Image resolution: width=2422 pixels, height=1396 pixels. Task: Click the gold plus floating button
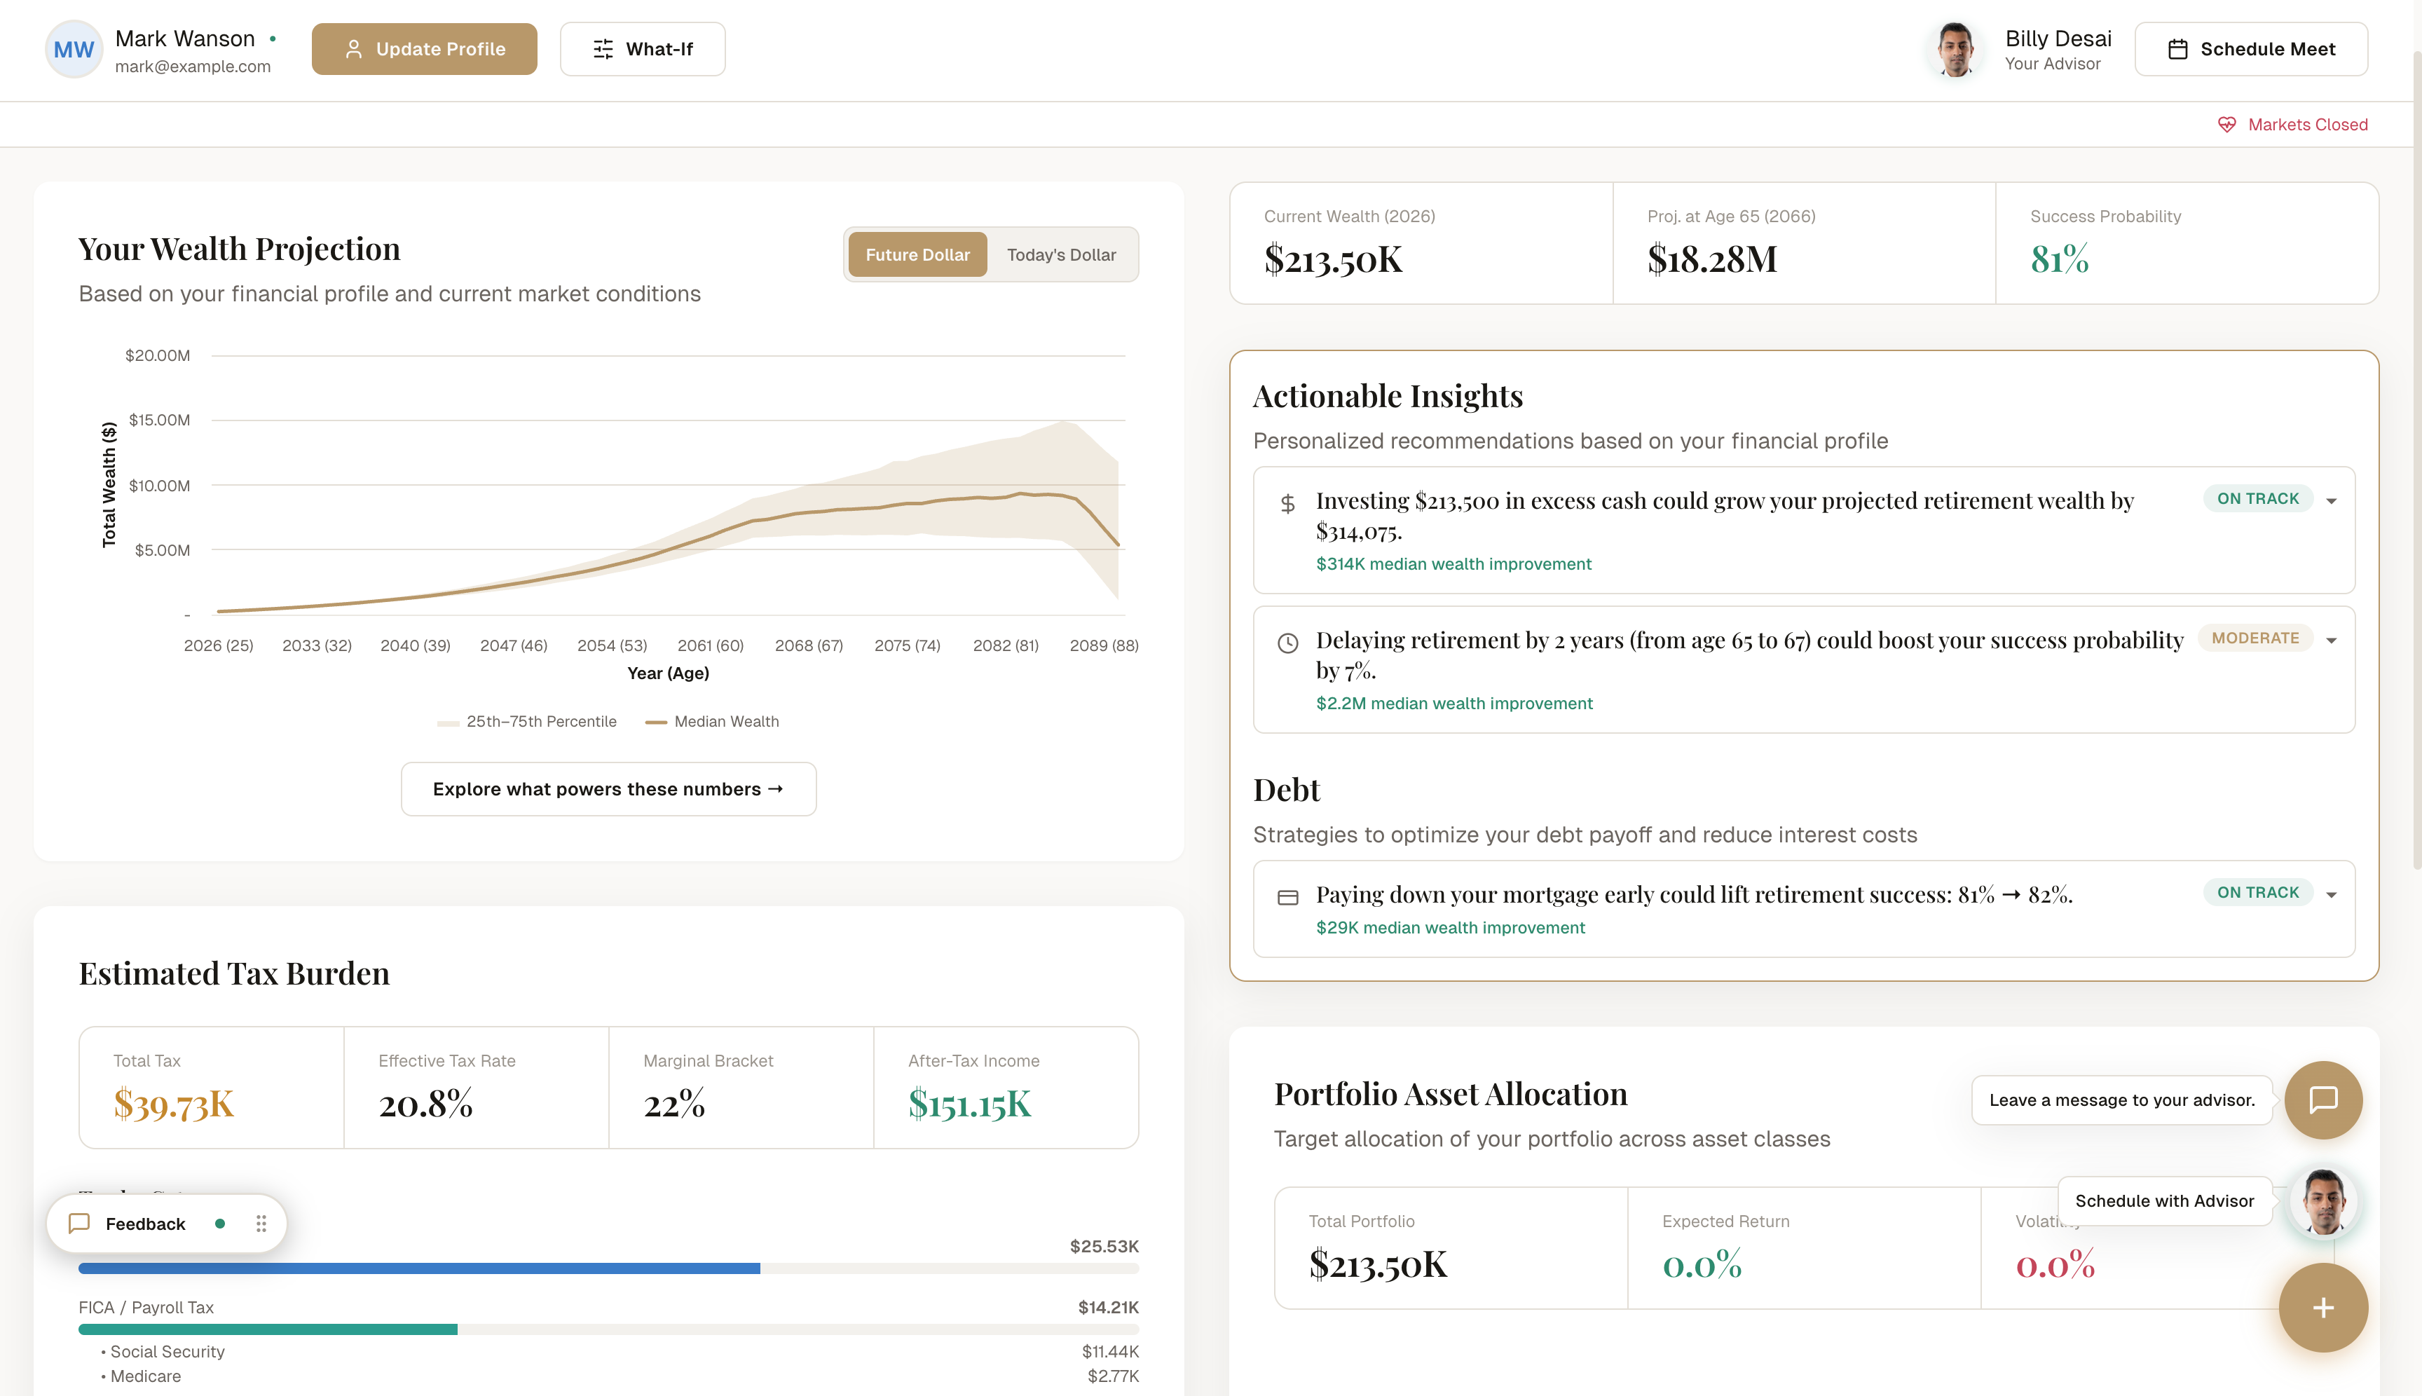(x=2322, y=1308)
